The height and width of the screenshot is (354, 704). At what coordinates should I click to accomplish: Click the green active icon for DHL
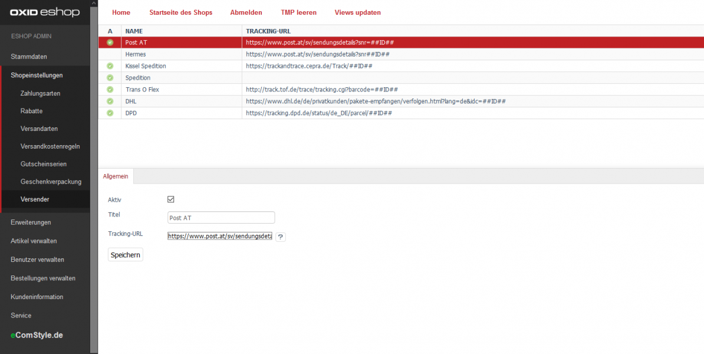click(110, 101)
